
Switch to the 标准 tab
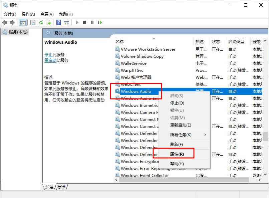pyautogui.click(x=61, y=187)
